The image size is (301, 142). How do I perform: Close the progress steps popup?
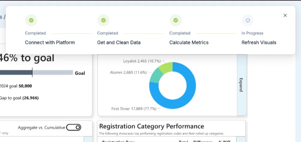pyautogui.click(x=285, y=15)
